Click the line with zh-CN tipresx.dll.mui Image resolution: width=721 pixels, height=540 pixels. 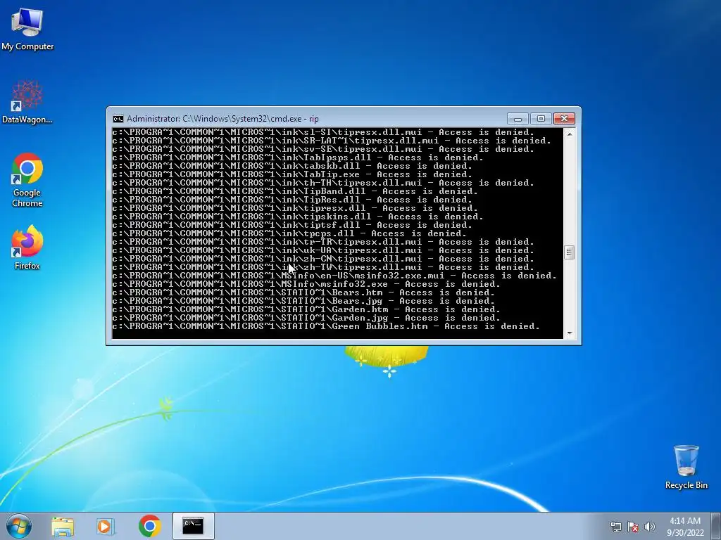coord(323,259)
